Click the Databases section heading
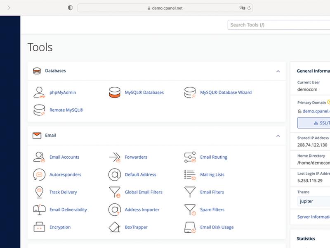Screen dimensions: 330x248 tap(56, 71)
